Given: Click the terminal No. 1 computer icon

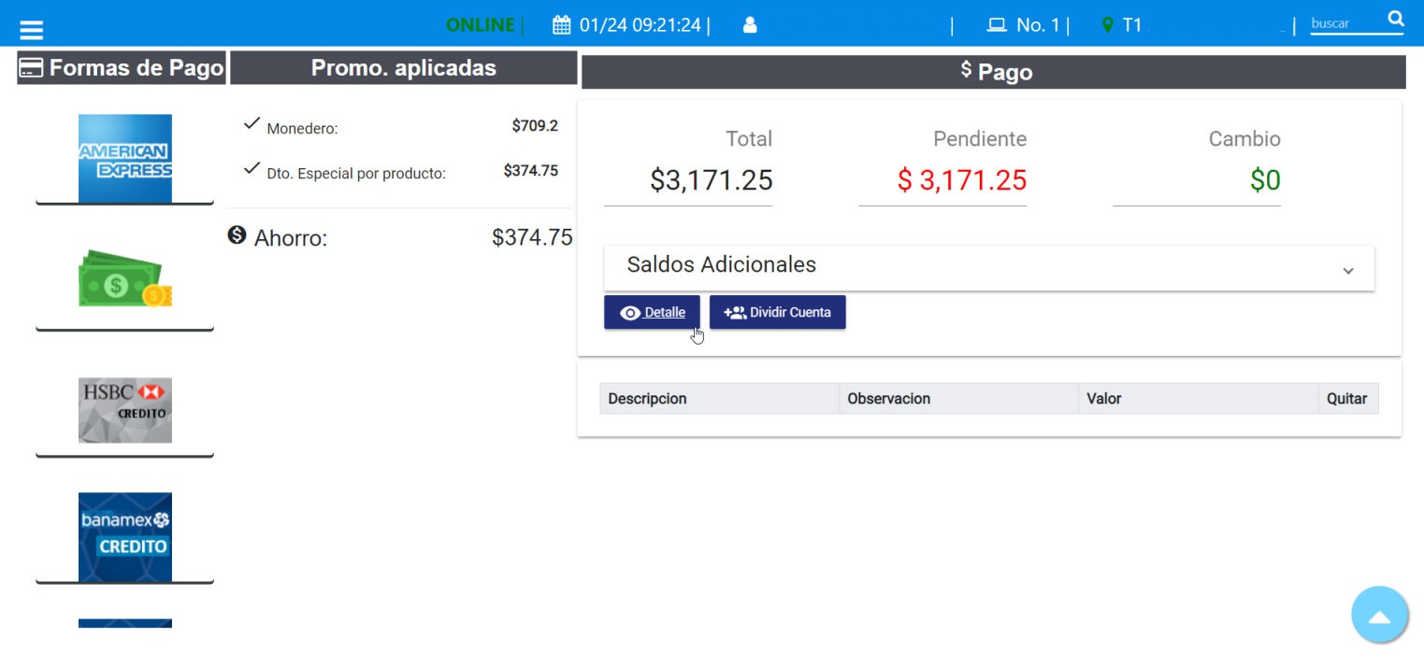Looking at the screenshot, I should pyautogui.click(x=997, y=25).
